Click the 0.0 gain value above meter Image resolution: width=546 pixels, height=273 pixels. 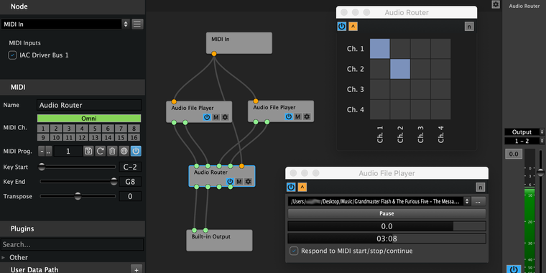(x=514, y=154)
